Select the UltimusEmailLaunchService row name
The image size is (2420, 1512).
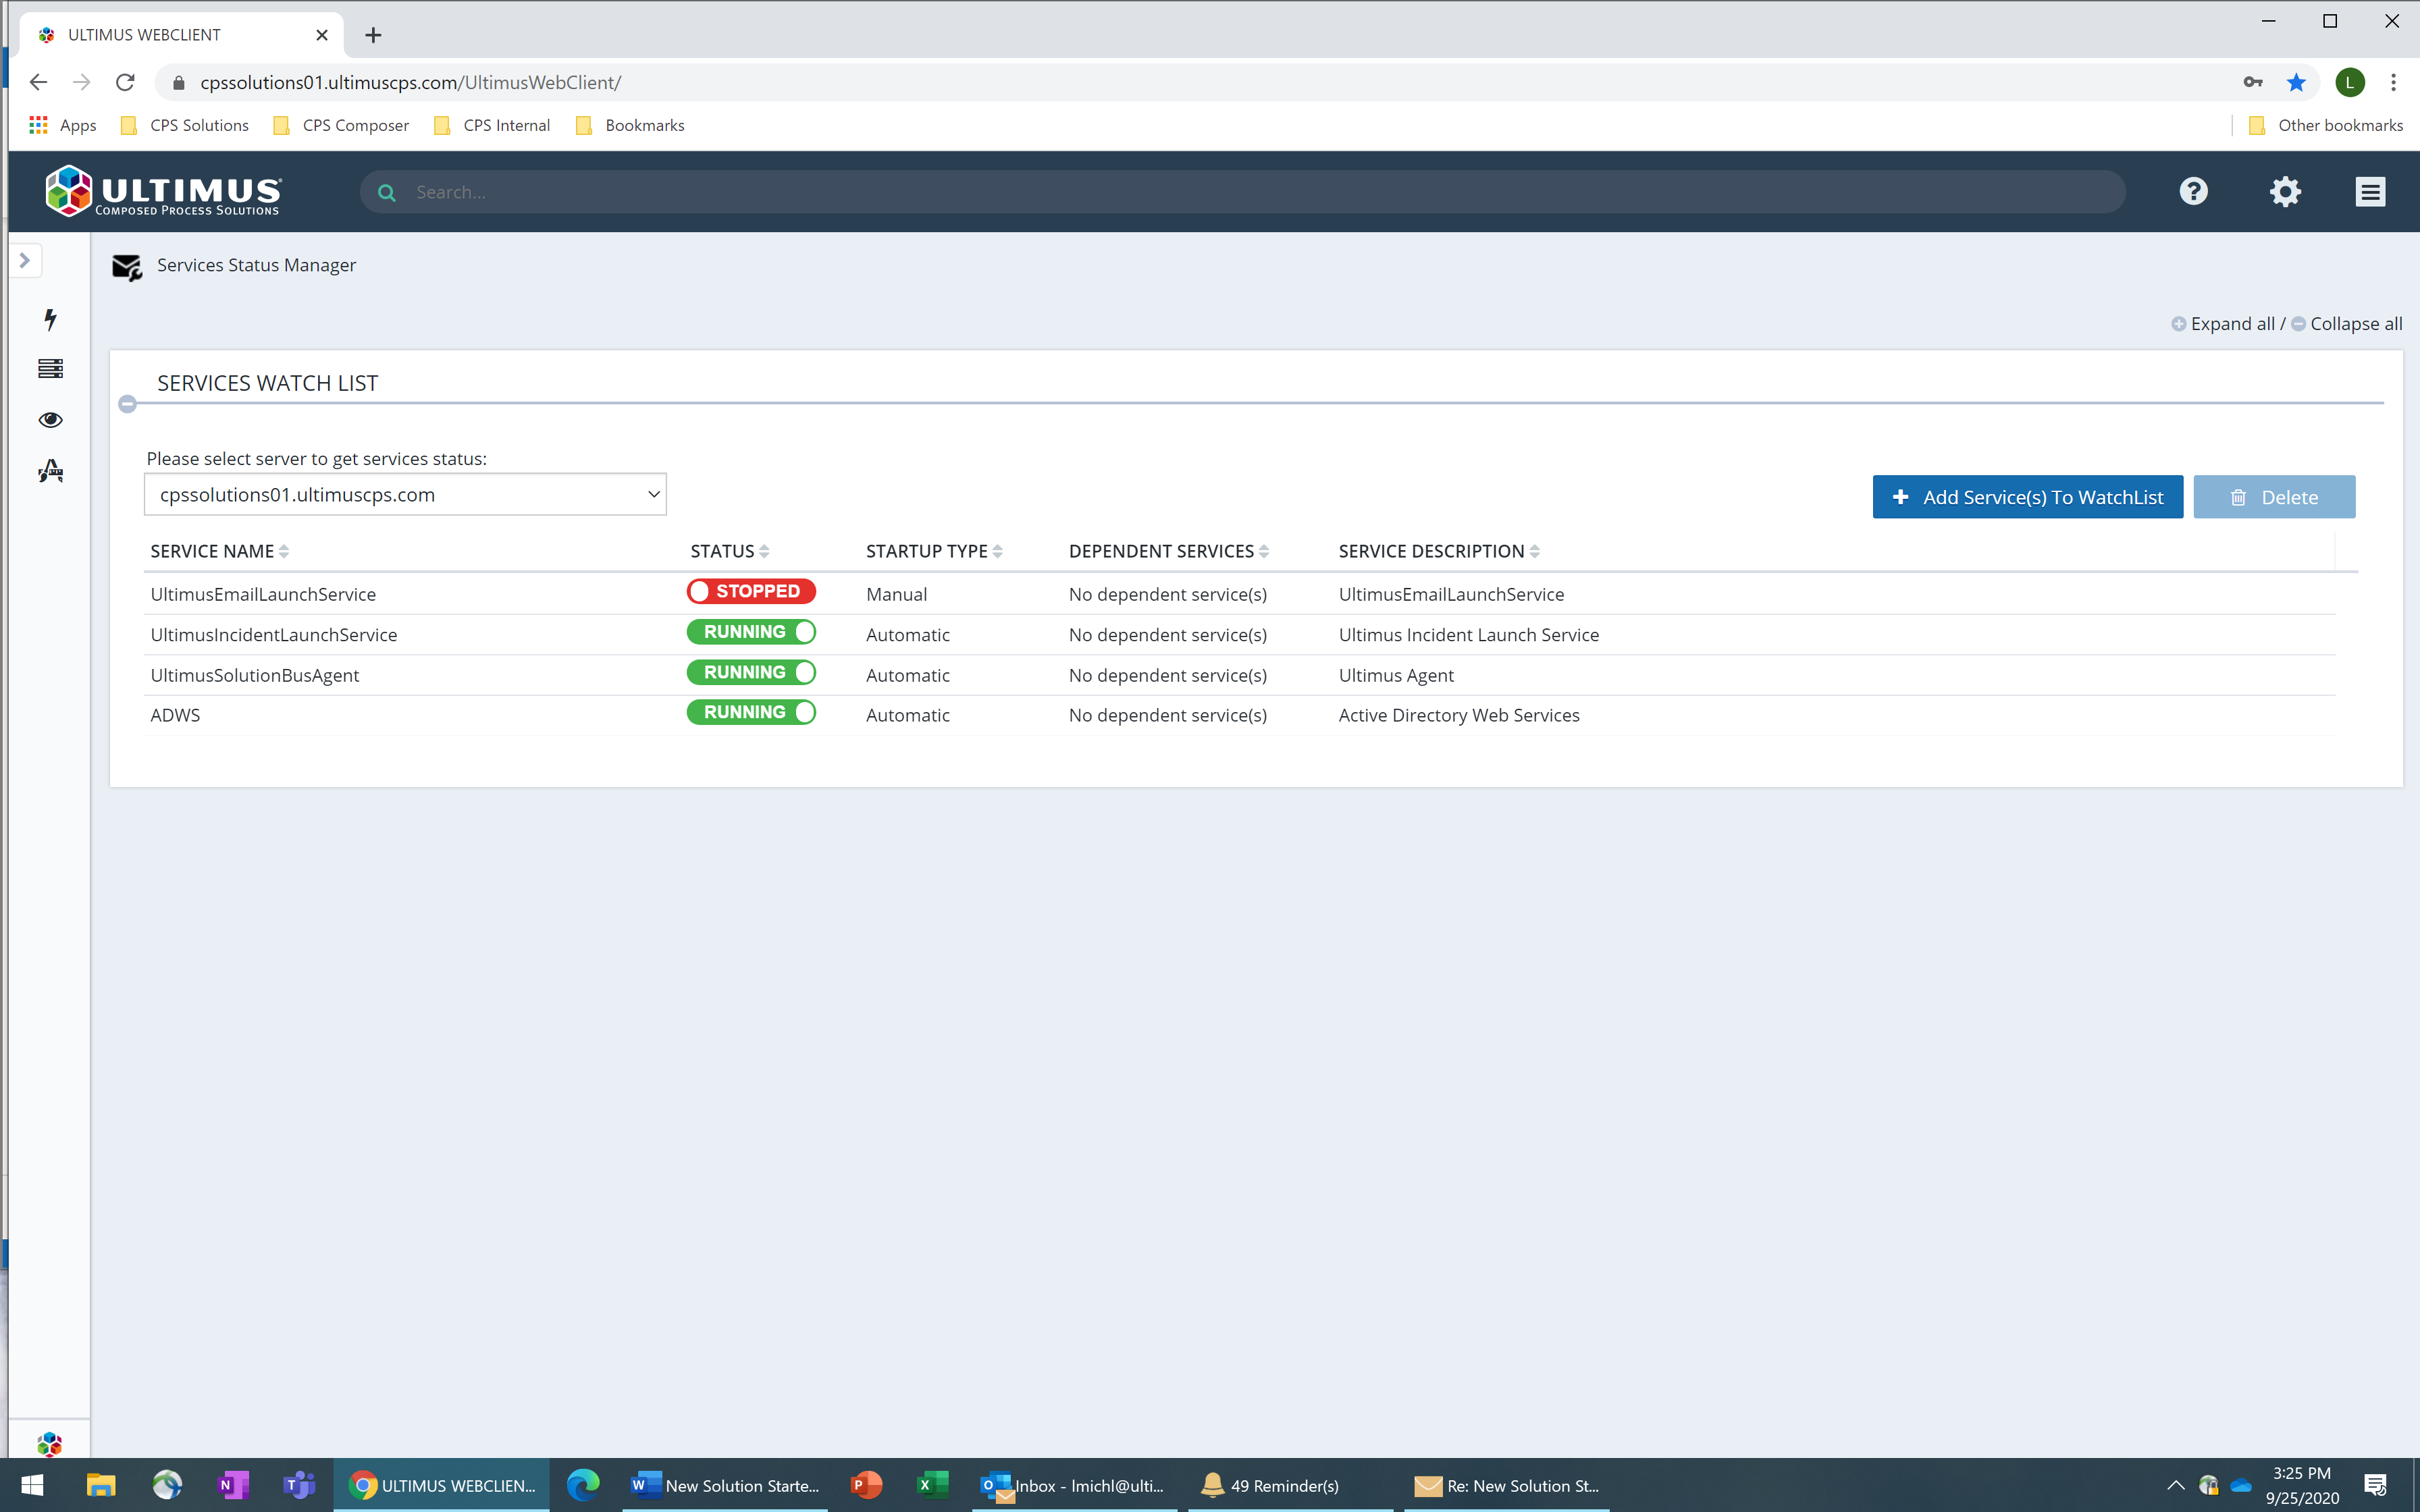coord(263,594)
